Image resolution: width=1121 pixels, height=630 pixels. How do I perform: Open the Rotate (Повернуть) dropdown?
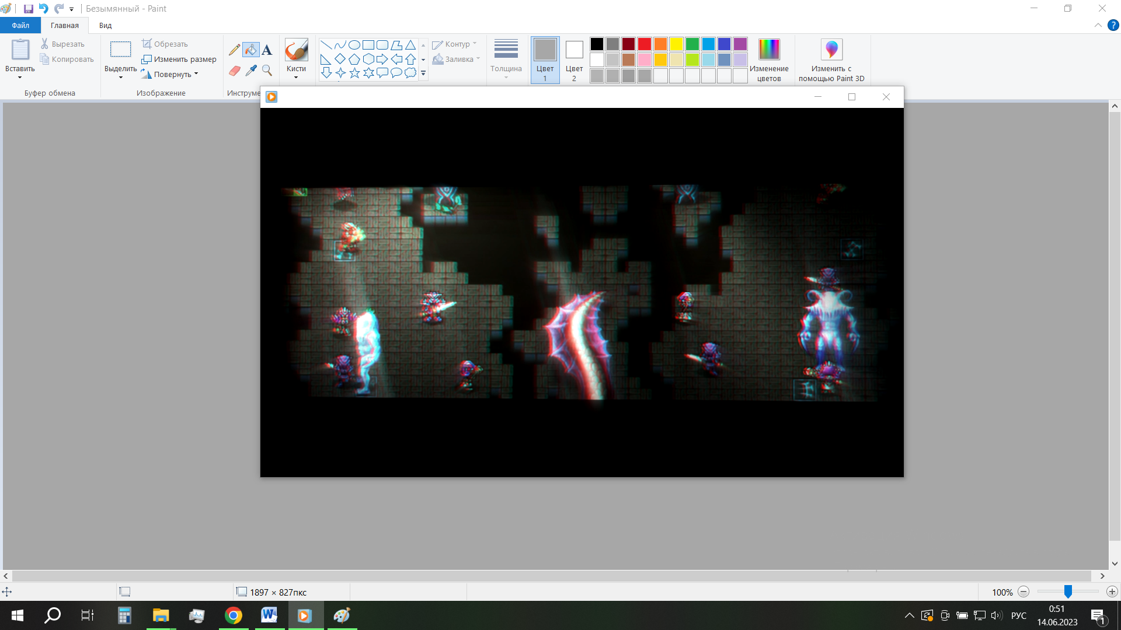[x=170, y=74]
